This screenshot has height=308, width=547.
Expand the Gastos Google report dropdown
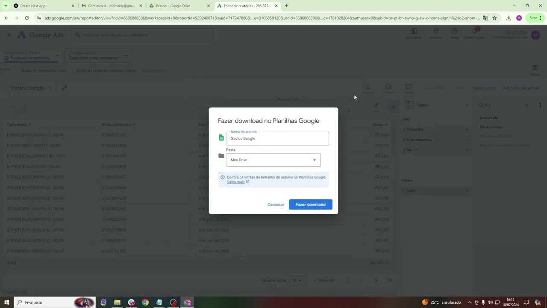tap(50, 88)
